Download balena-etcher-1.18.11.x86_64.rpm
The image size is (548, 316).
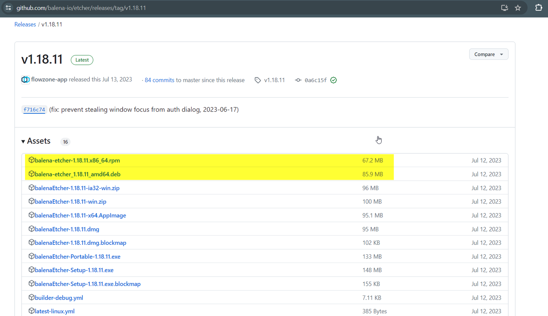(x=77, y=160)
